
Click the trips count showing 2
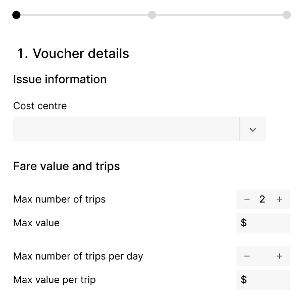[x=263, y=199]
